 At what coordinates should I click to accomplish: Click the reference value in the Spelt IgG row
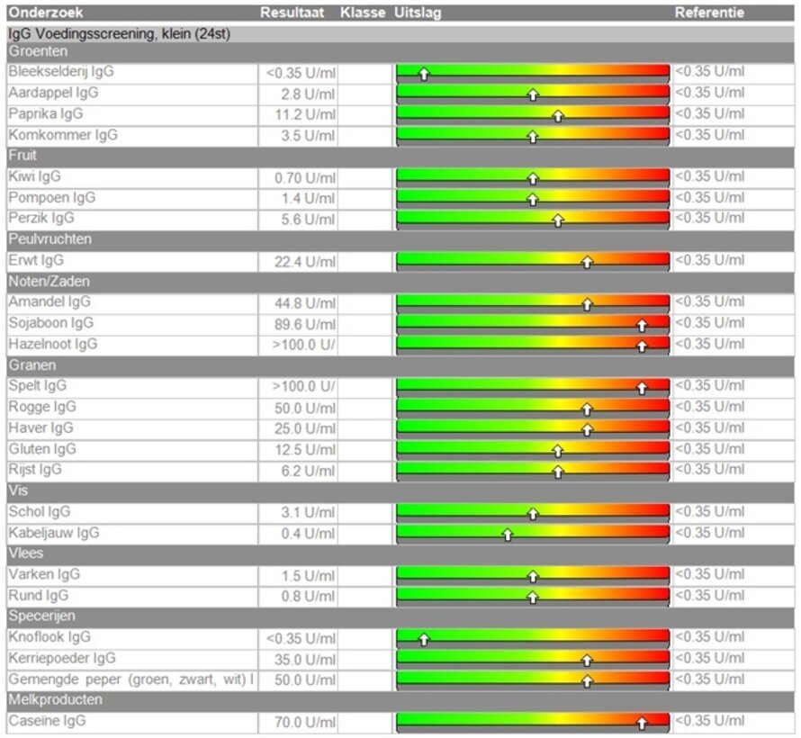coord(709,385)
